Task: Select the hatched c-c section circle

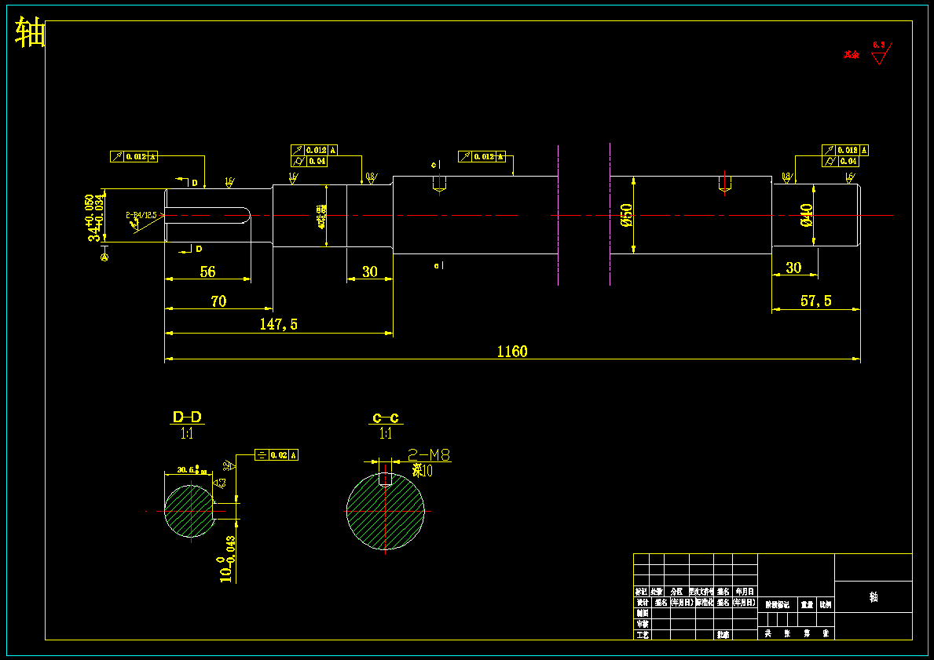Action: tap(386, 511)
